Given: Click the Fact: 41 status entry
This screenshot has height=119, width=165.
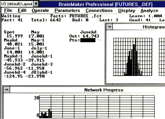Looking at the screenshot, I should 12,20.
